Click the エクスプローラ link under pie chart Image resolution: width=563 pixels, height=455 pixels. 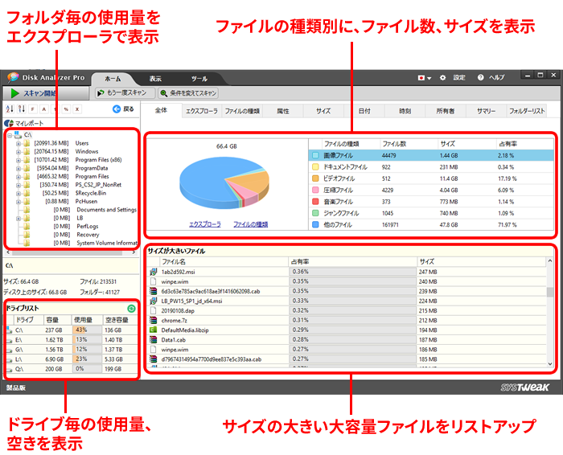click(x=205, y=224)
